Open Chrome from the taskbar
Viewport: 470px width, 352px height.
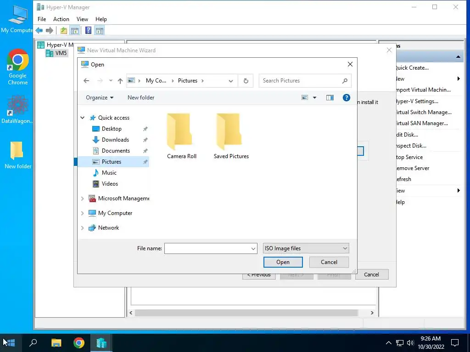tap(79, 343)
